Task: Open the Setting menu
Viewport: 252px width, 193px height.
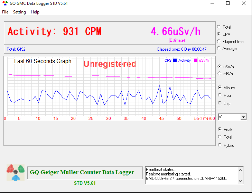Action: coord(19,12)
